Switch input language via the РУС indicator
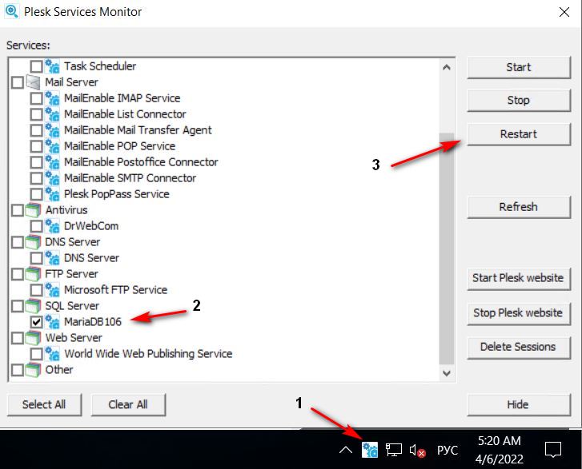 pyautogui.click(x=448, y=450)
